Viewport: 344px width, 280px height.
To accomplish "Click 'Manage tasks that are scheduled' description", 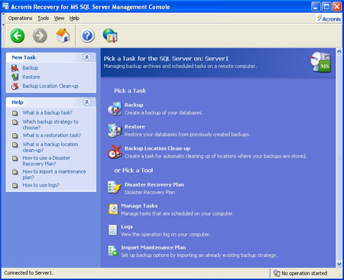I will click(x=177, y=213).
